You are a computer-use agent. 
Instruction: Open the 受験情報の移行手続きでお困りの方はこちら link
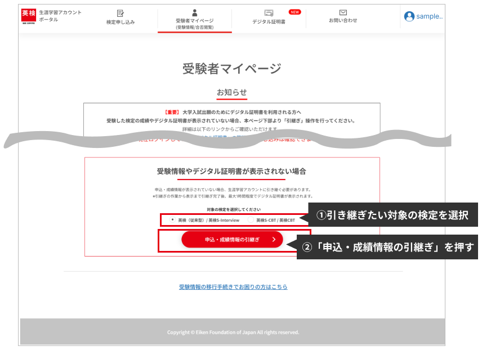(233, 287)
